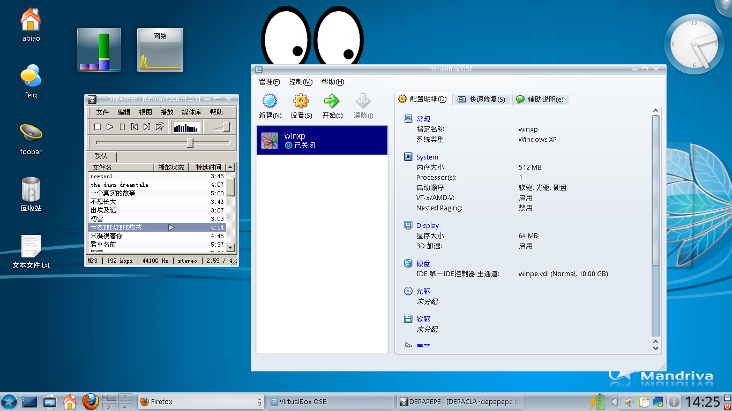Click the spectrum visualization in foobar2000

(187, 127)
